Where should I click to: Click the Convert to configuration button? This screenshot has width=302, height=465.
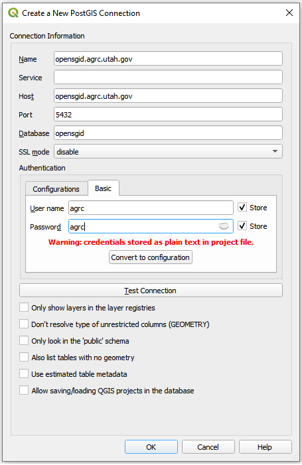(151, 257)
